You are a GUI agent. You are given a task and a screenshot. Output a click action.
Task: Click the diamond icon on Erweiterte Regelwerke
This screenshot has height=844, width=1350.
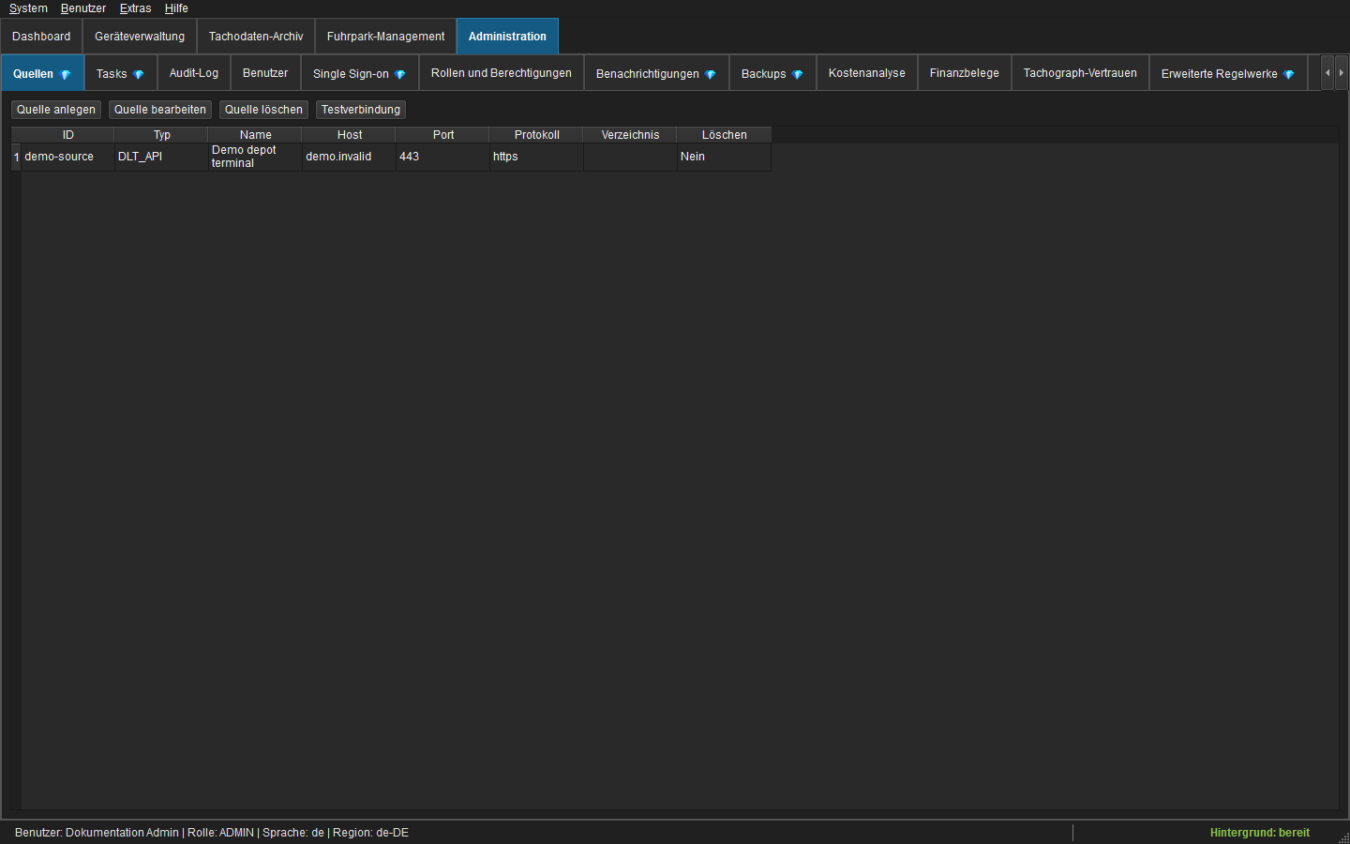pos(1289,74)
